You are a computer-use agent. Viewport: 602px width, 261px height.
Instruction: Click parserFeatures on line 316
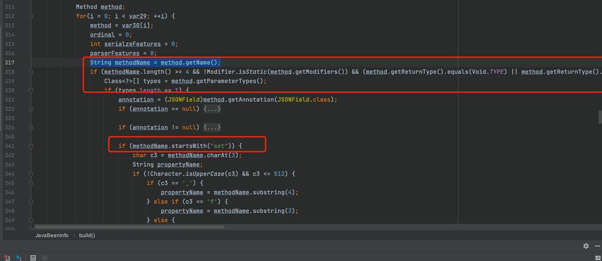[114, 53]
